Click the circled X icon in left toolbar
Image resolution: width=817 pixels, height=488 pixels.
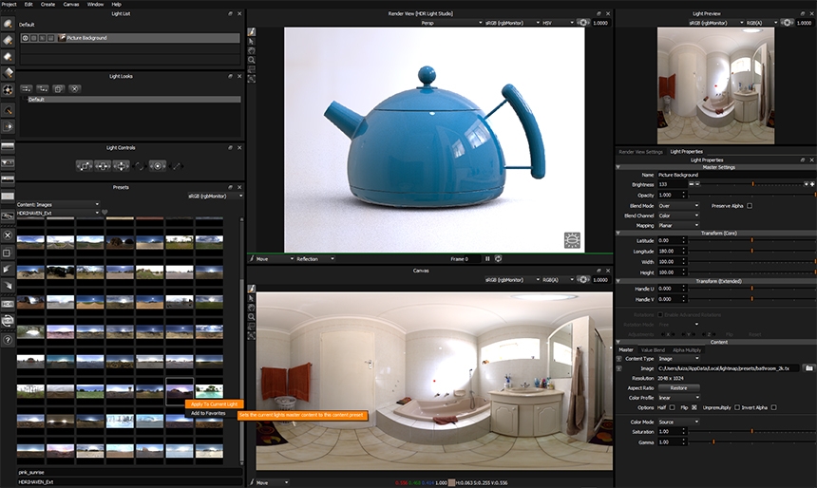8,235
